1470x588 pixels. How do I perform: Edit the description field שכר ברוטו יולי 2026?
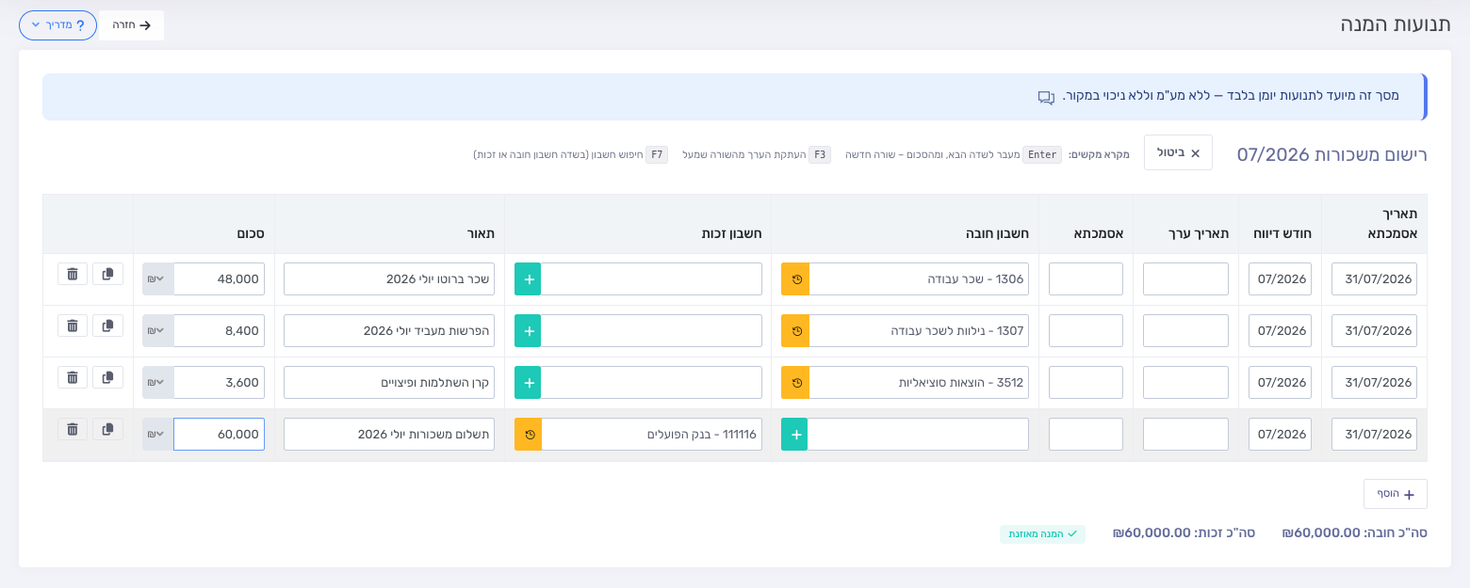pyautogui.click(x=389, y=279)
